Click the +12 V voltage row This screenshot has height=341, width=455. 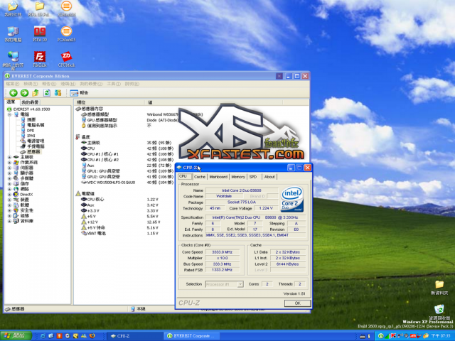(x=120, y=222)
